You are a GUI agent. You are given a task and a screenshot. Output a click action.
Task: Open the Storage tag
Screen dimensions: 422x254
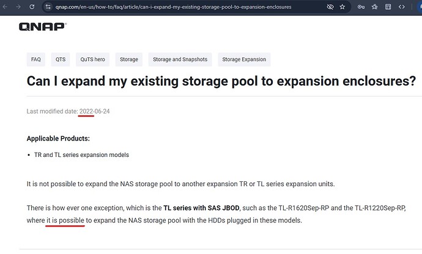pos(129,59)
